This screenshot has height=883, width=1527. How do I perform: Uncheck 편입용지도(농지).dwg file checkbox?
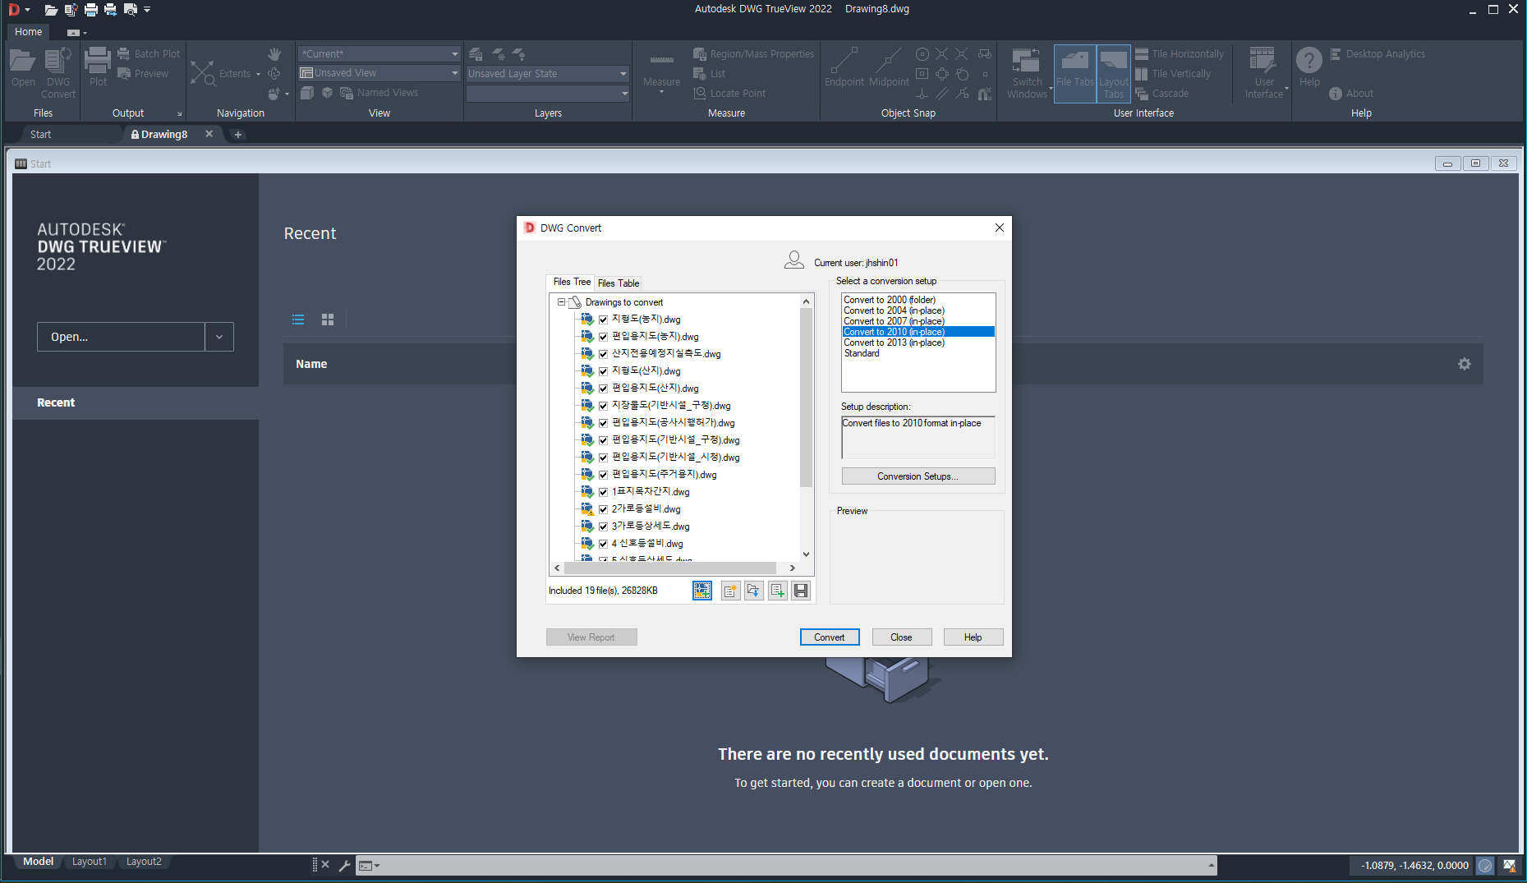point(604,337)
